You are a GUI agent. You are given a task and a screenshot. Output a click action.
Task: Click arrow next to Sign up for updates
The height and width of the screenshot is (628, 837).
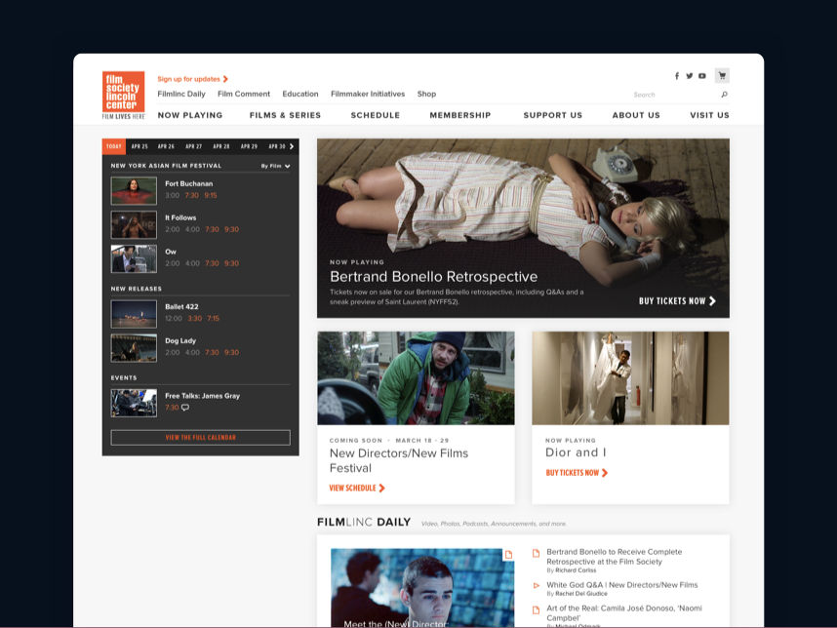pos(225,79)
